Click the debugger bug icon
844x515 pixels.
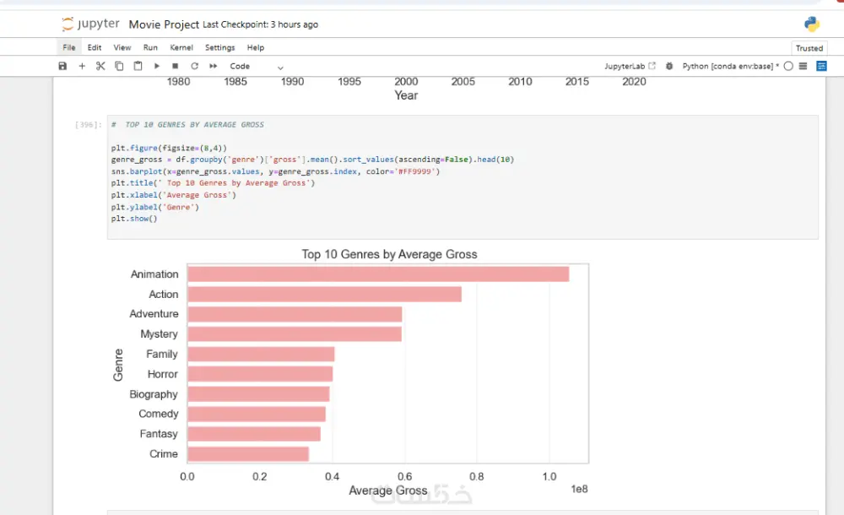pyautogui.click(x=669, y=66)
